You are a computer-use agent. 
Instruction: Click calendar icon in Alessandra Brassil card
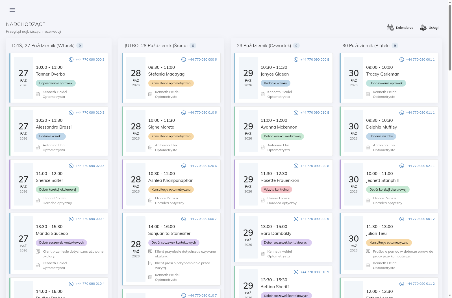coord(38,147)
